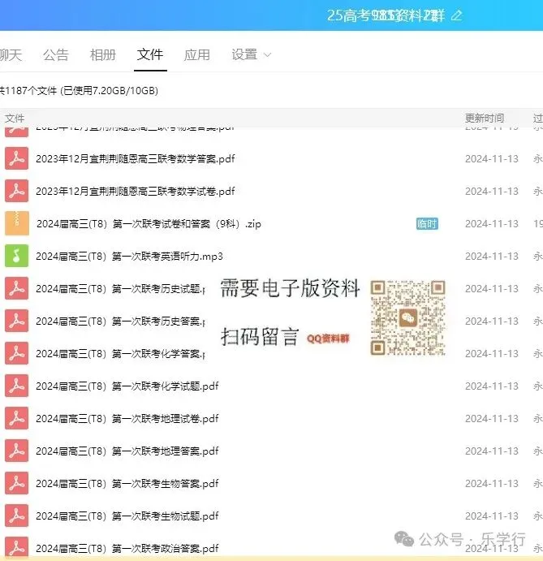The image size is (543, 561).
Task: Select the 文件 tab
Action: point(150,54)
